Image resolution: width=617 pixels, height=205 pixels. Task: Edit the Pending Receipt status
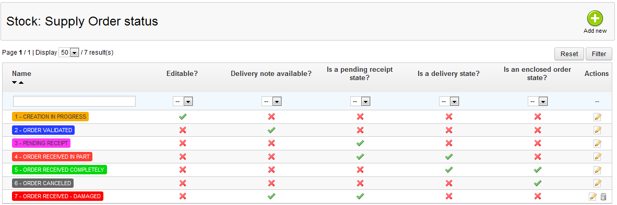pyautogui.click(x=597, y=143)
